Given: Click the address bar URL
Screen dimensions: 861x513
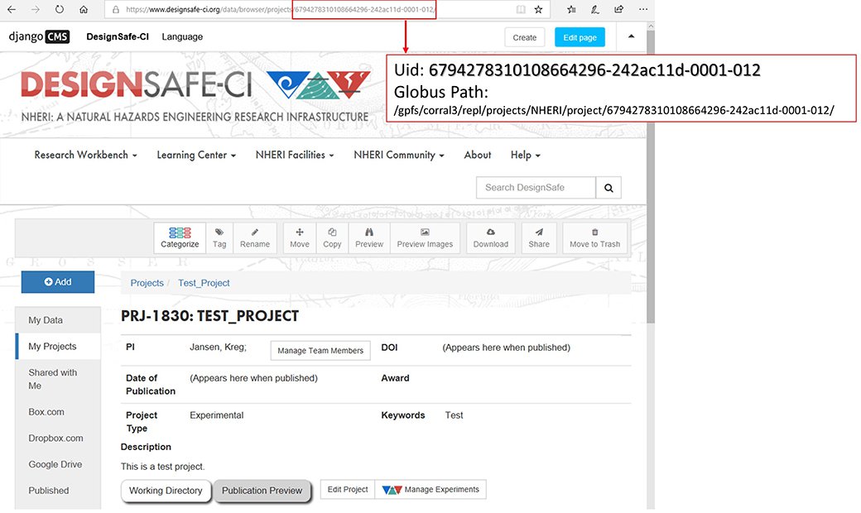Looking at the screenshot, I should click(x=280, y=9).
